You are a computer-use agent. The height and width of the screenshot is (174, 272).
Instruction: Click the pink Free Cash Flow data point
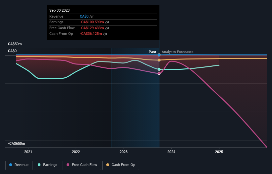click(159, 73)
